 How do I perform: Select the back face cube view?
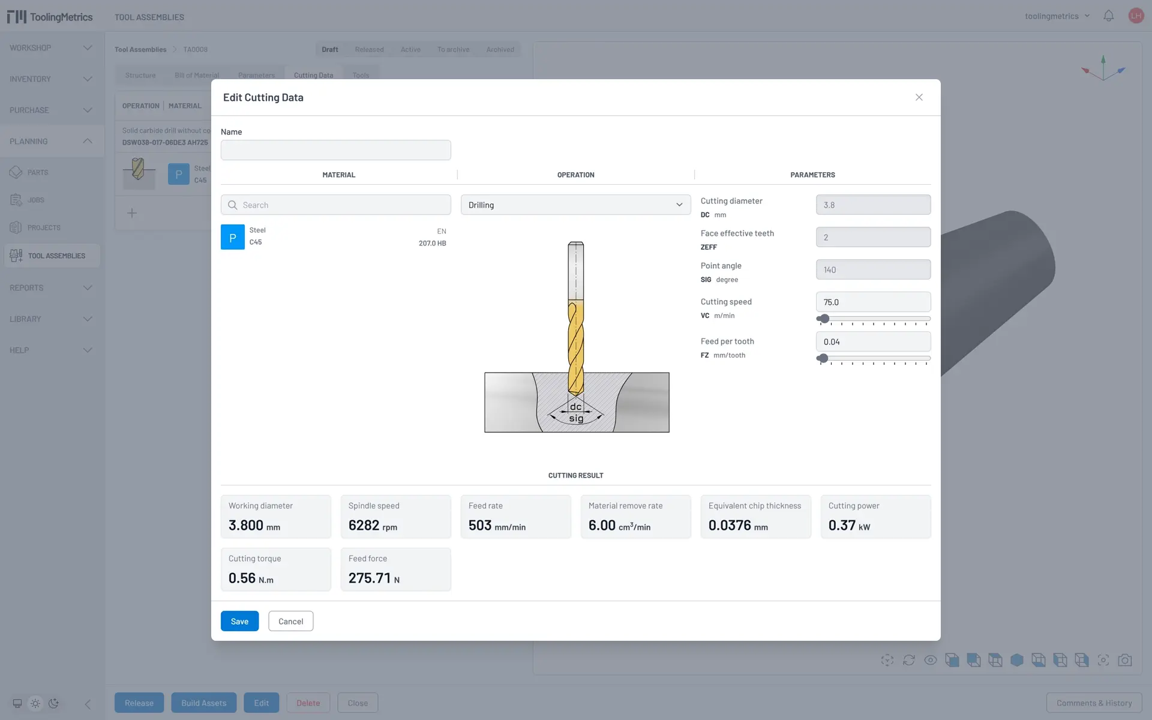click(x=974, y=660)
